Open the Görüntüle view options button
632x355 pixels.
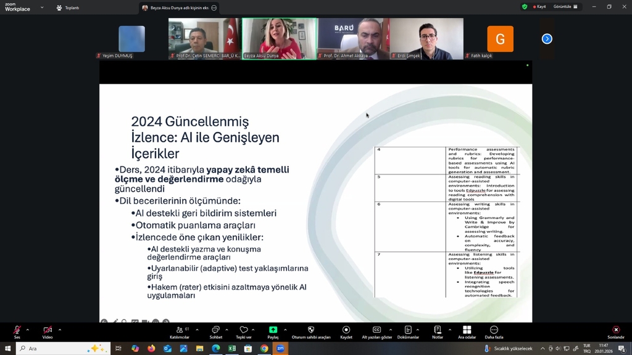[565, 7]
